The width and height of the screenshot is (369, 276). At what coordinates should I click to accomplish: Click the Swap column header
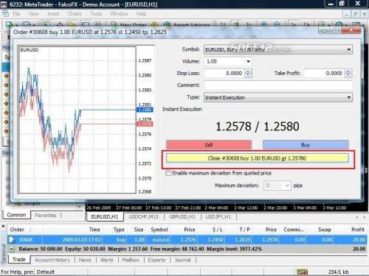click(325, 230)
